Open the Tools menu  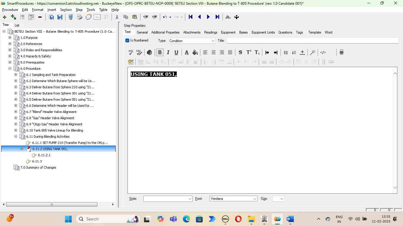(x=91, y=10)
